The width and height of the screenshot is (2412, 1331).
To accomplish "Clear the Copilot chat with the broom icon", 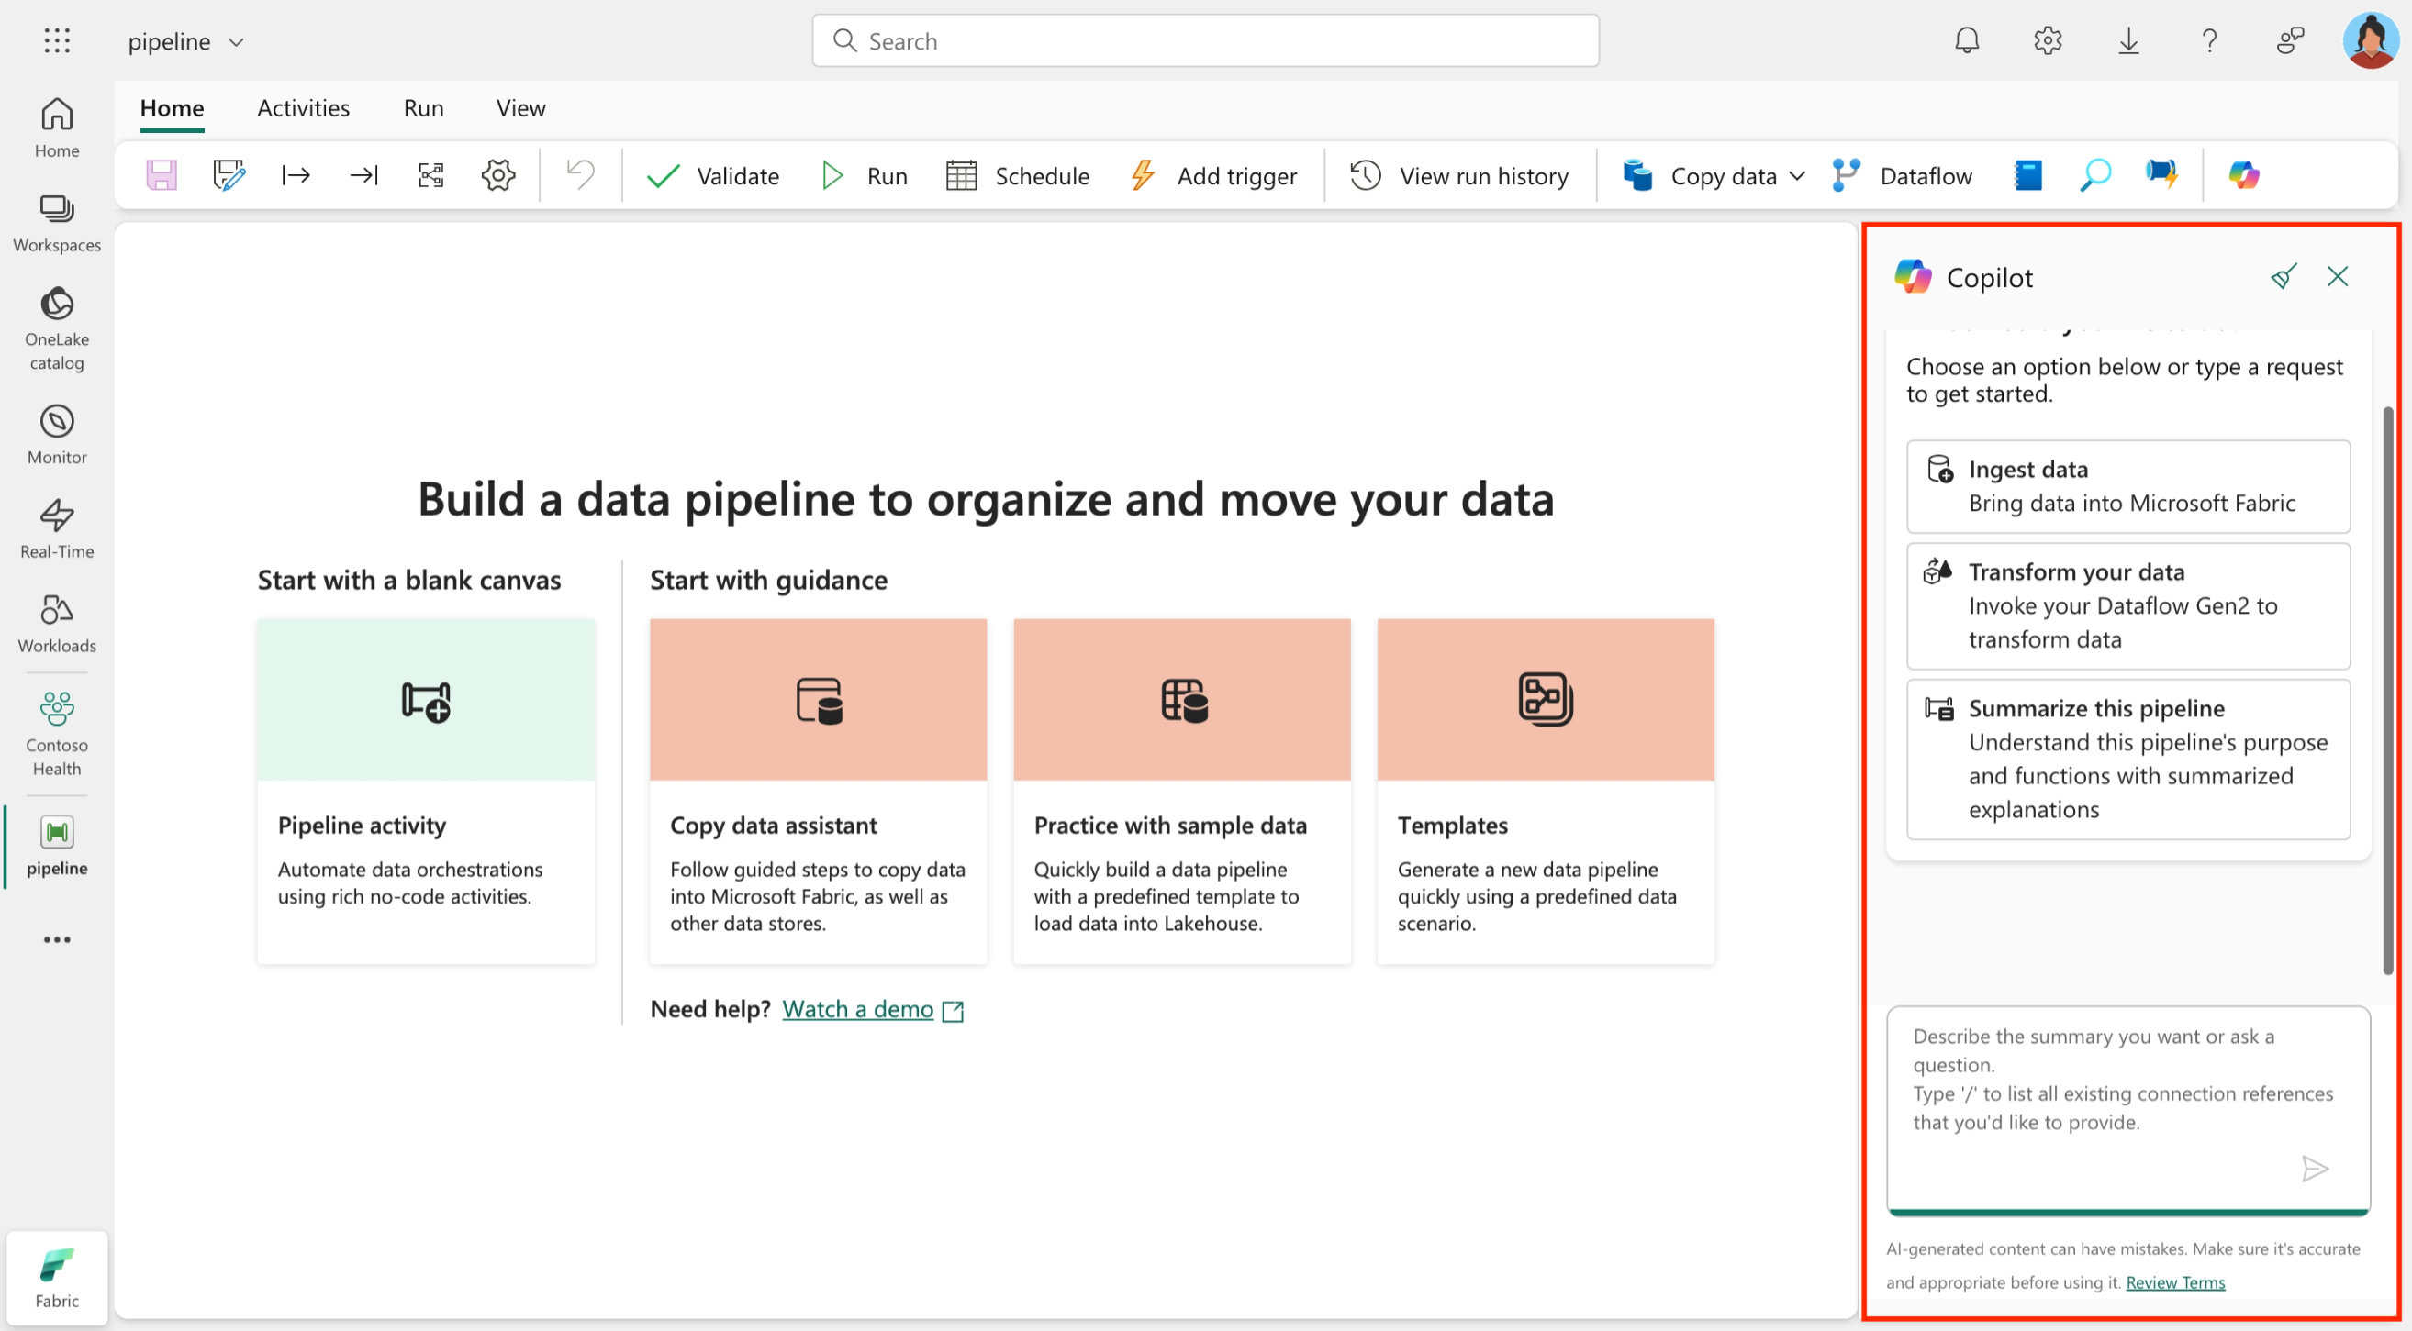I will coord(2284,276).
